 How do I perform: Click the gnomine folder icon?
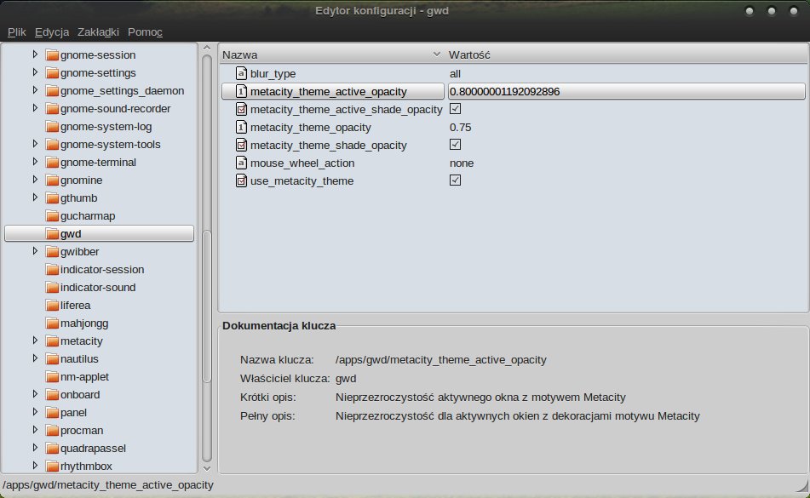pos(52,180)
